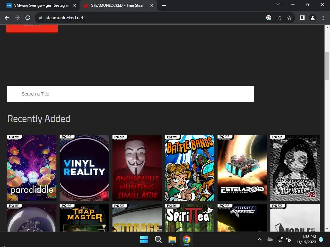Go back to the previous page
This screenshot has width=330, height=247.
pos(7,18)
